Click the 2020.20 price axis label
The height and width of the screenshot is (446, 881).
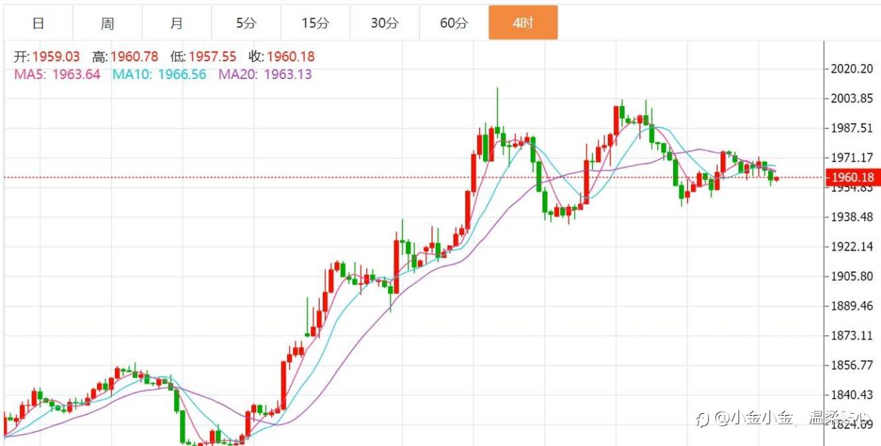[853, 69]
